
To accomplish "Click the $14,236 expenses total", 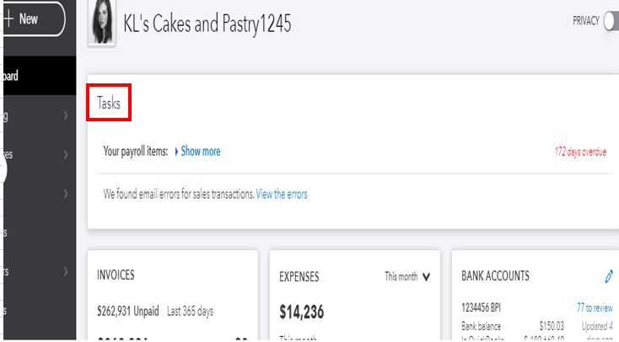I will (303, 313).
